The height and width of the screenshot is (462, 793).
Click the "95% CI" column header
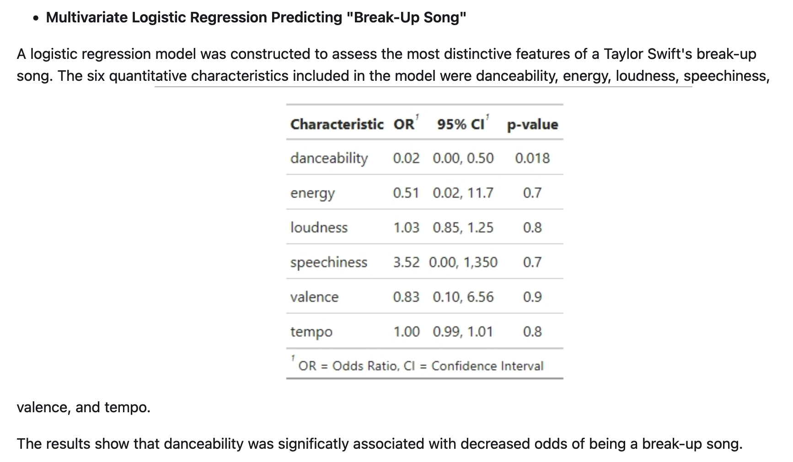pyautogui.click(x=461, y=124)
